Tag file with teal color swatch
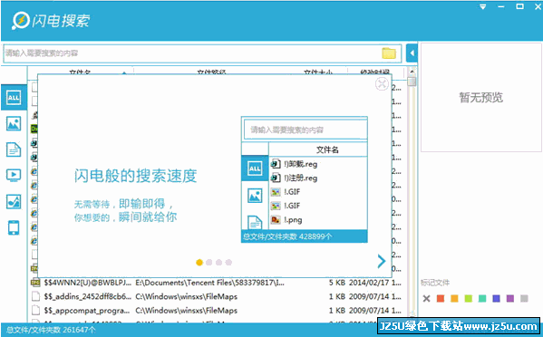543x337 pixels. 482,298
